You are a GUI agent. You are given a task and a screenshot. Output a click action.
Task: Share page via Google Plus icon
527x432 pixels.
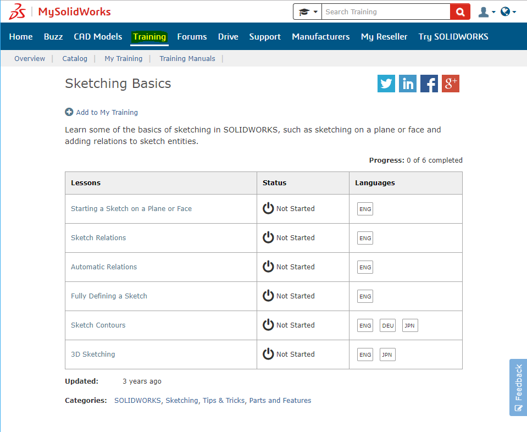tap(451, 84)
